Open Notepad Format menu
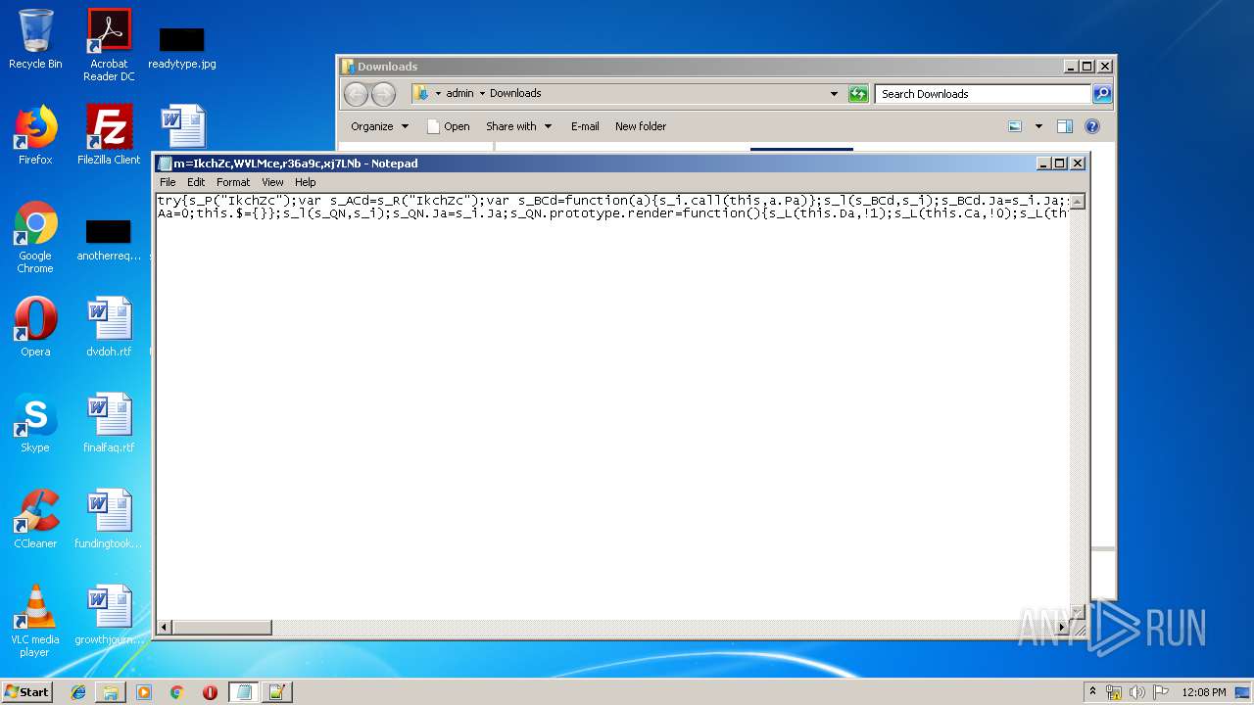This screenshot has width=1254, height=705. pyautogui.click(x=233, y=182)
